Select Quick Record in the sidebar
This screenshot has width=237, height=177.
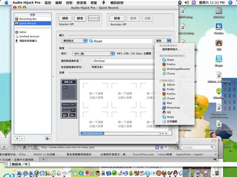click(33, 23)
